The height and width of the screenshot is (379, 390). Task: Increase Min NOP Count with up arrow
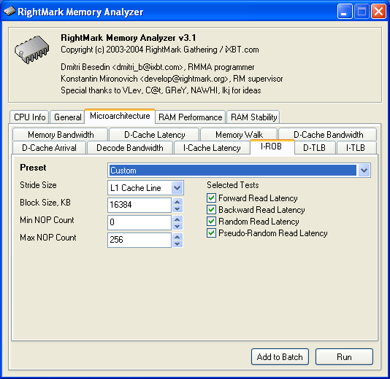(x=177, y=219)
